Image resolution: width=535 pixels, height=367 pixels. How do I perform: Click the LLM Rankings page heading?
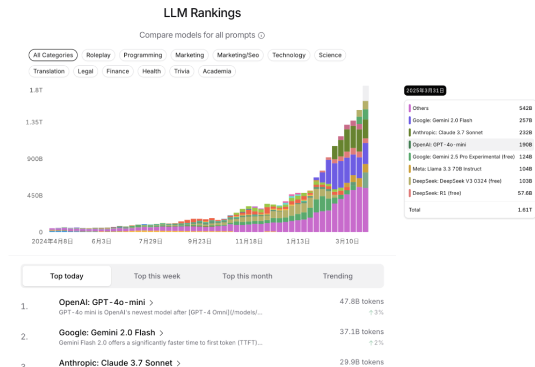tap(202, 13)
